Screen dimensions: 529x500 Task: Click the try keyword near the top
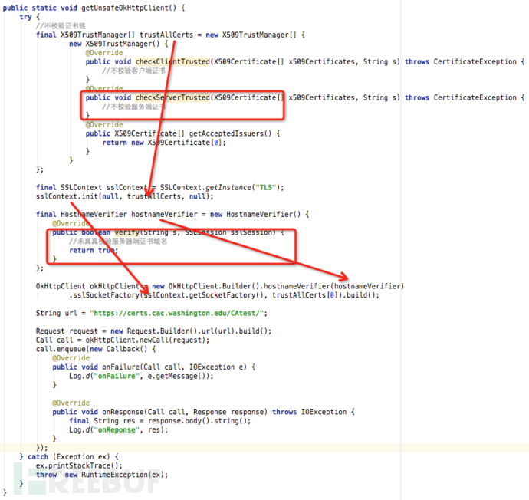pyautogui.click(x=25, y=17)
